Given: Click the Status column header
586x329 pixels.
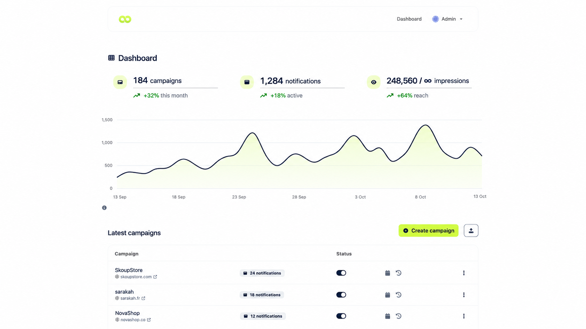Looking at the screenshot, I should click(344, 254).
